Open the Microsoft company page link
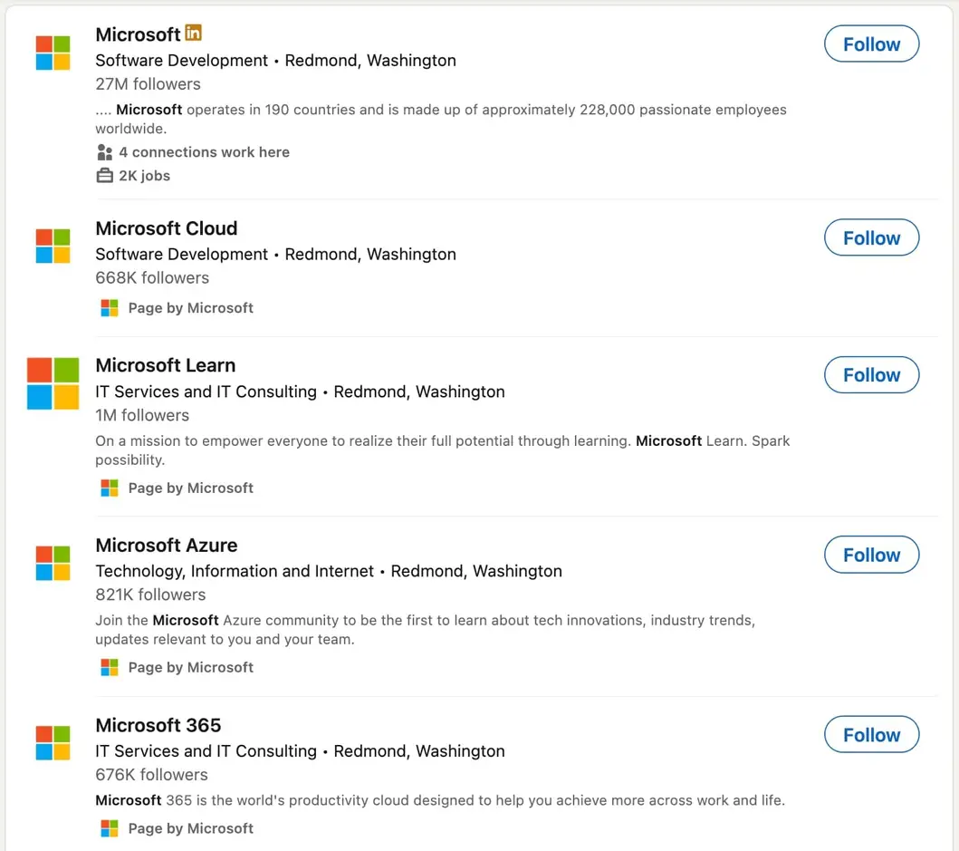 [x=136, y=34]
